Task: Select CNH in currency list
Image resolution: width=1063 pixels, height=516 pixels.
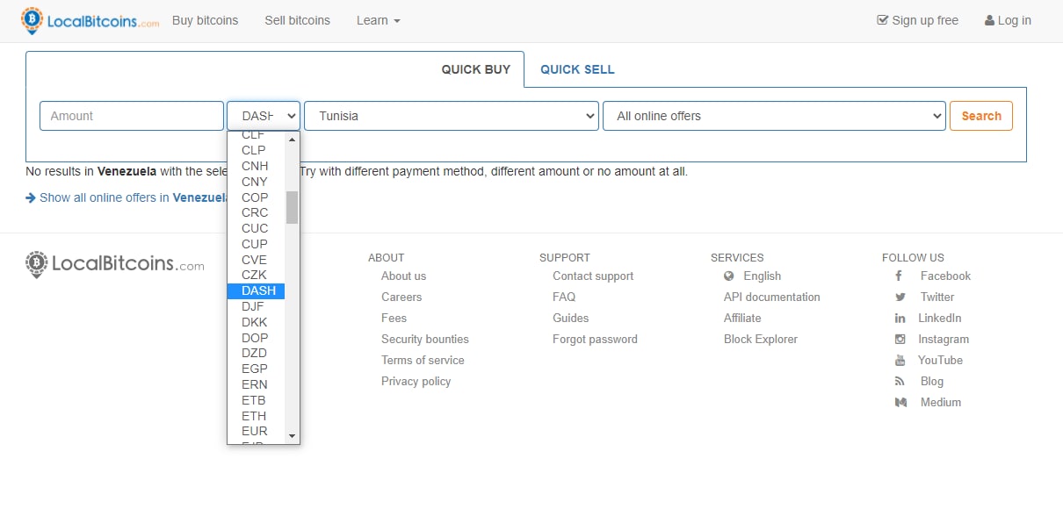Action: pyautogui.click(x=256, y=166)
